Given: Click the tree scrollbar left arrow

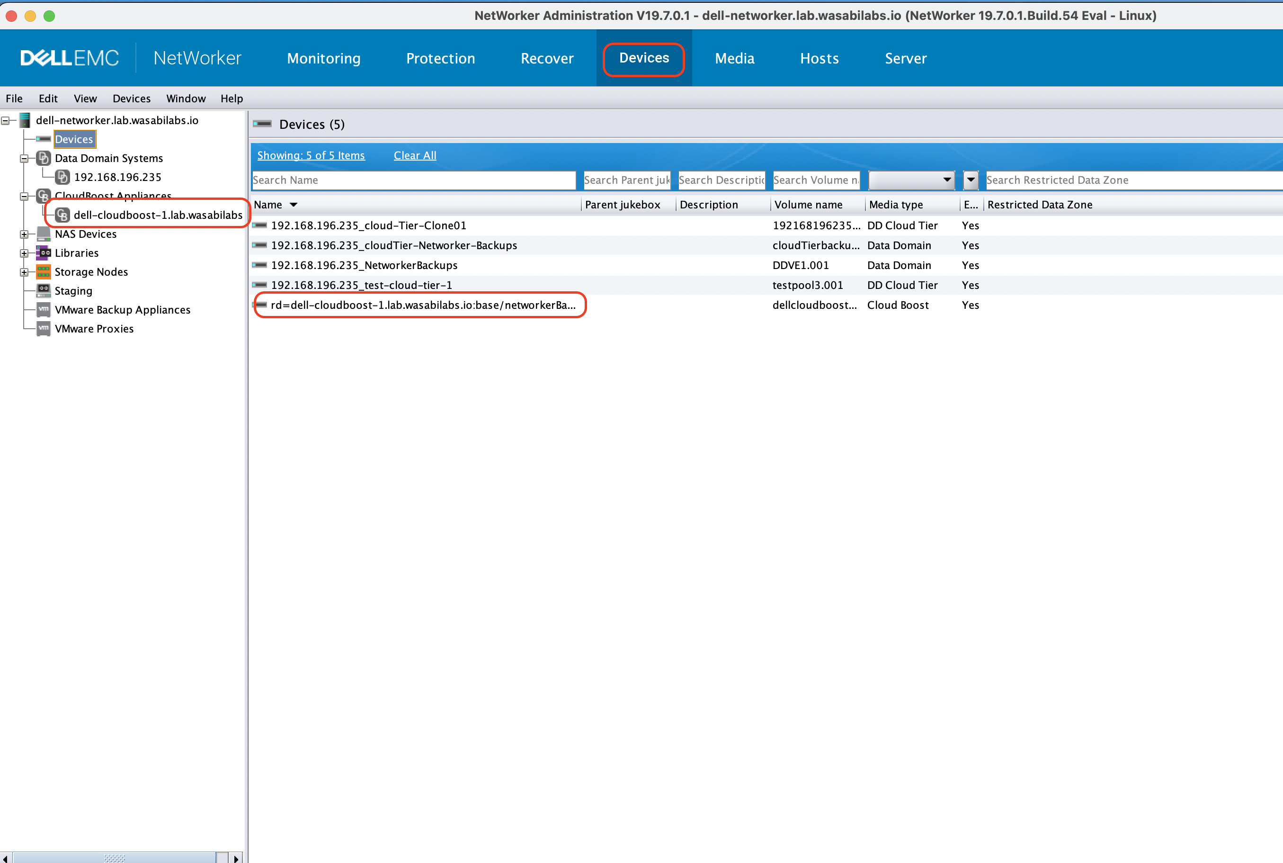Looking at the screenshot, I should pos(5,858).
